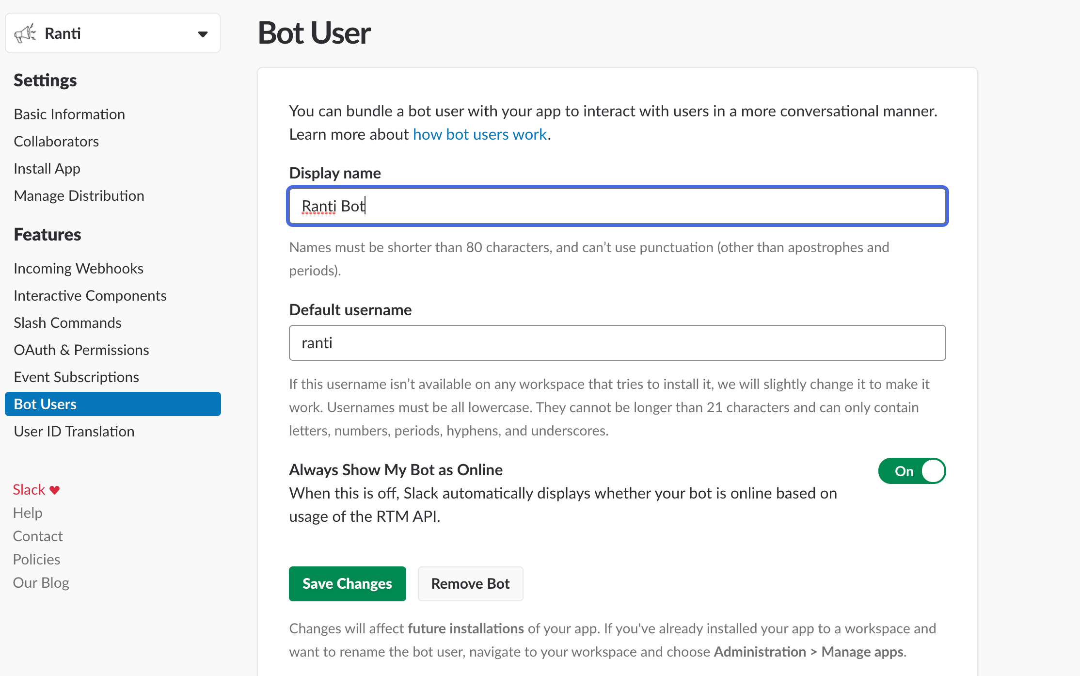Open User ID Translation page

tap(74, 431)
